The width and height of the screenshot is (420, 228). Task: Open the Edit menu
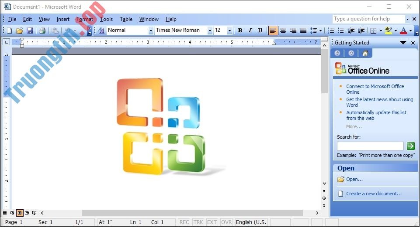28,19
